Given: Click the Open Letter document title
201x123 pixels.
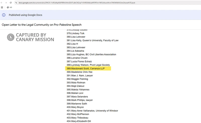Looking at the screenshot, I should click(x=42, y=25).
